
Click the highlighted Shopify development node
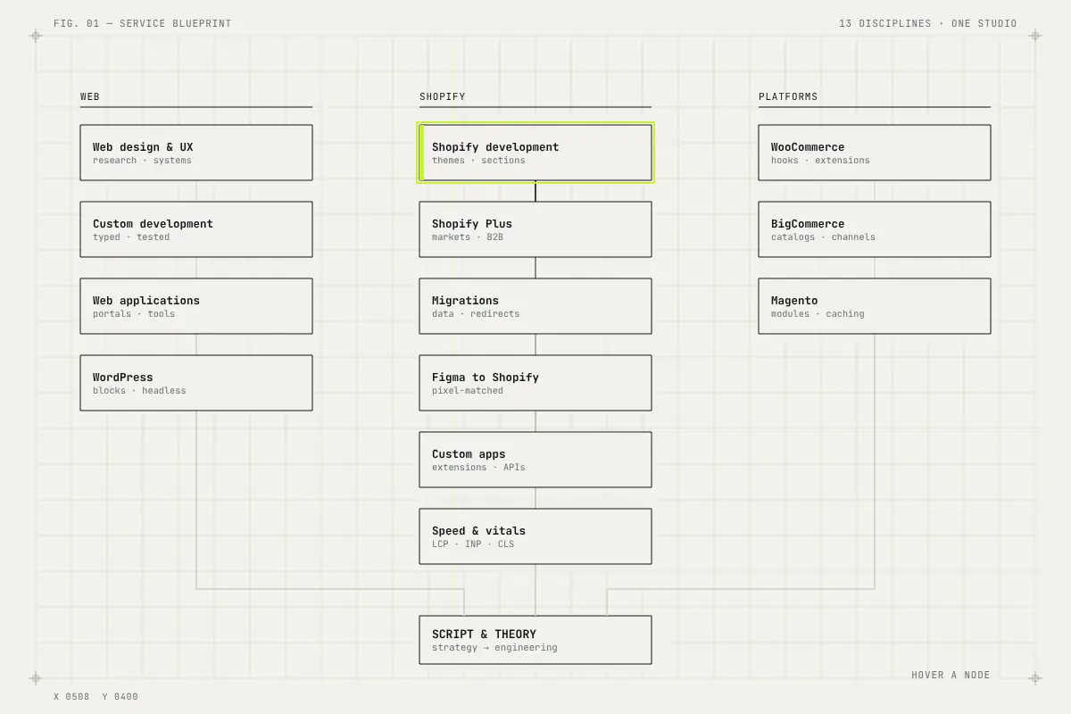535,153
